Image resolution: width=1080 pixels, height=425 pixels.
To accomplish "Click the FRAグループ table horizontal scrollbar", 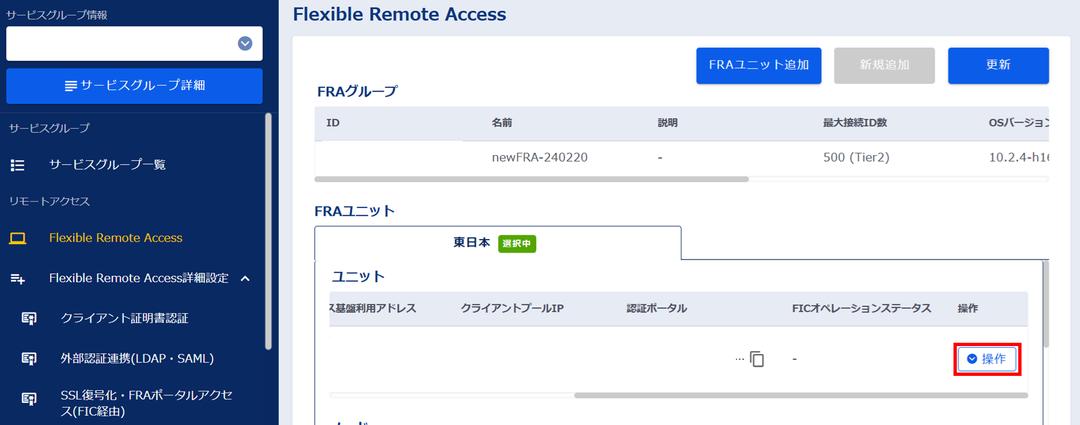I will pyautogui.click(x=531, y=179).
